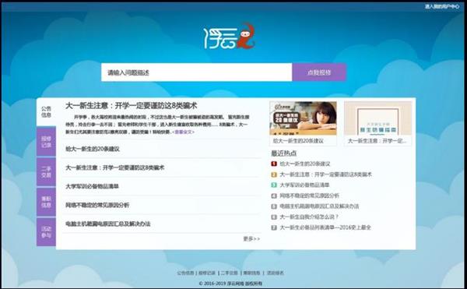The width and height of the screenshot is (467, 289).
Task: Select the 活动参与 sidebar tab
Action: pos(46,232)
